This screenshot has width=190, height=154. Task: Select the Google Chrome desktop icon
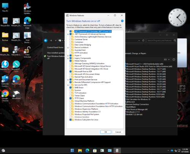pyautogui.click(x=5, y=96)
